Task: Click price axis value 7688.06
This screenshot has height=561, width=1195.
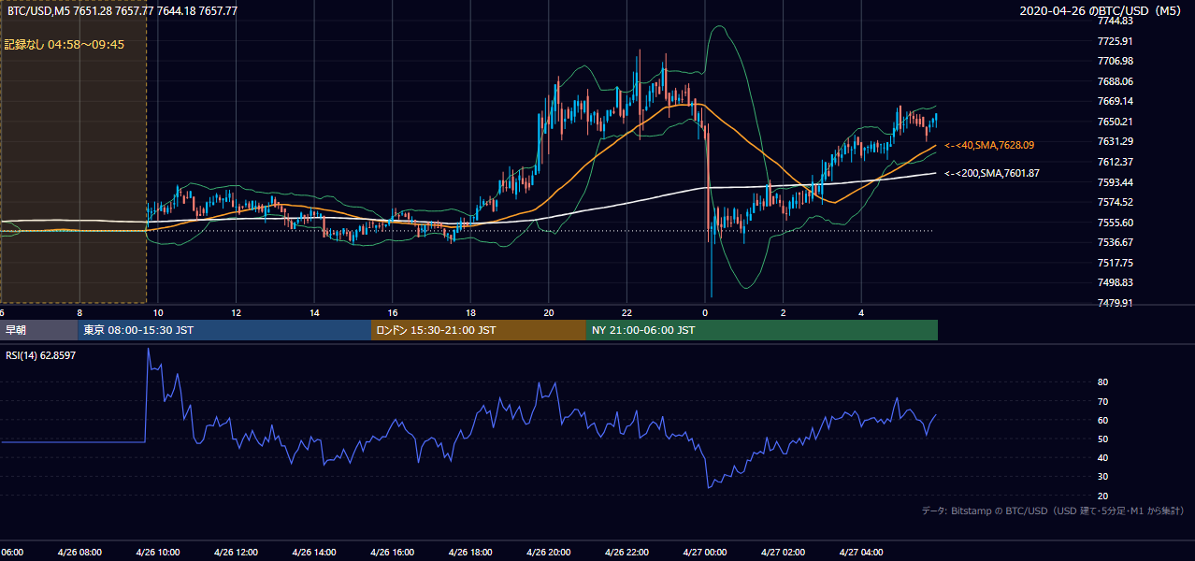Action: click(1116, 81)
